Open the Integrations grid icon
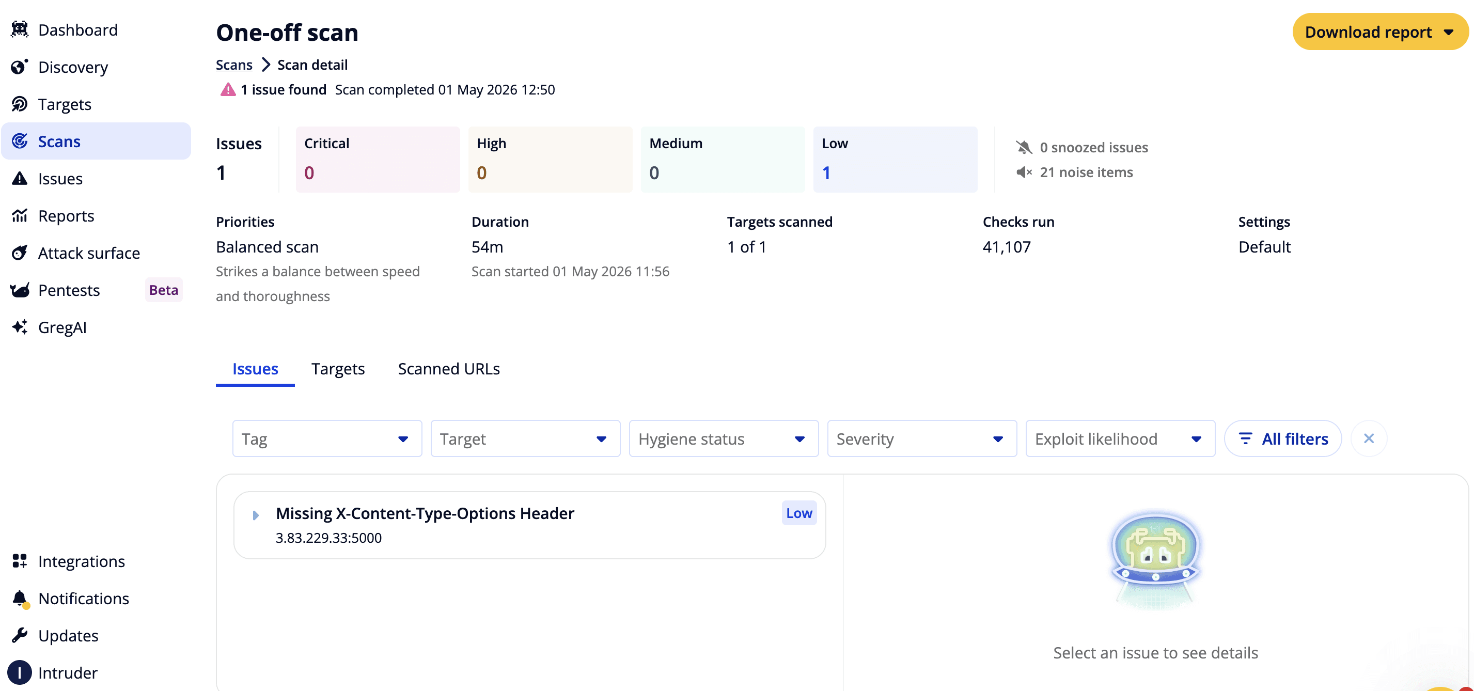The image size is (1474, 691). pos(20,560)
